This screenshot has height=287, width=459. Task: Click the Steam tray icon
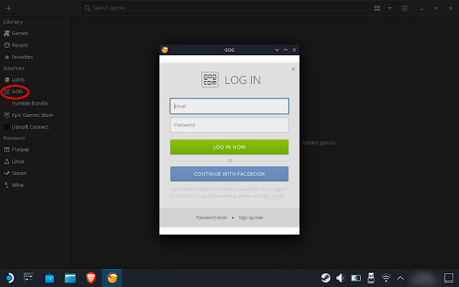(326, 278)
